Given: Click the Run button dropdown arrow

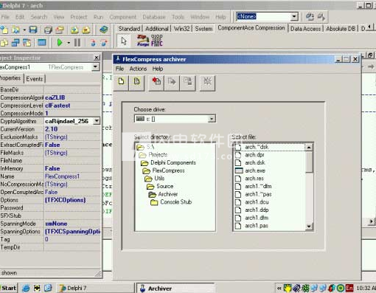Looking at the screenshot, I should tap(69, 43).
